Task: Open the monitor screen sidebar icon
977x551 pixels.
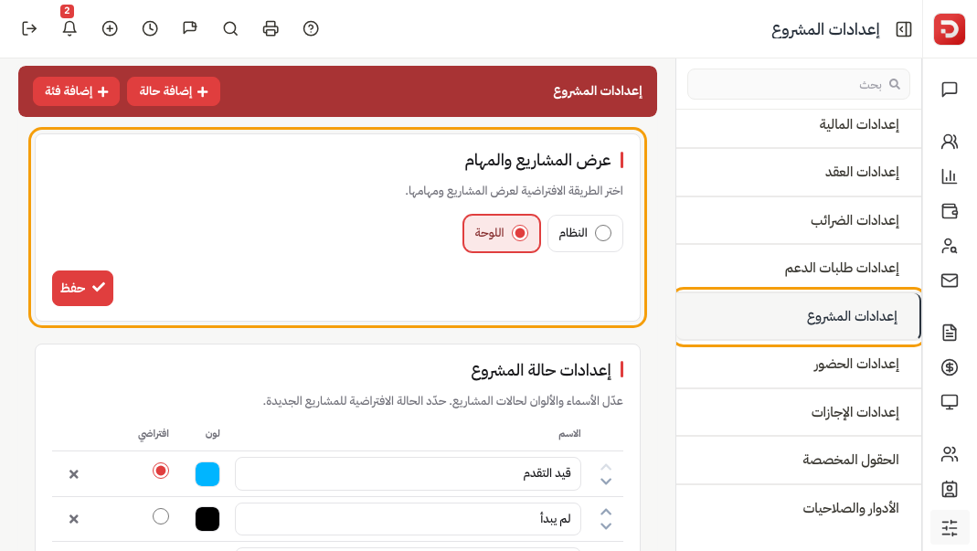Action: [949, 402]
